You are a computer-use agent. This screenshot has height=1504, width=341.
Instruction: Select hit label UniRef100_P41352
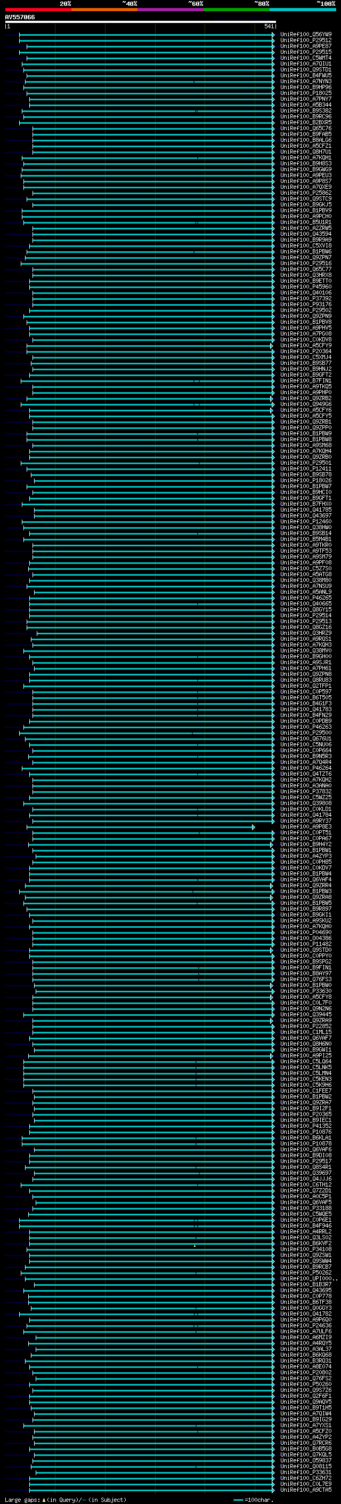tap(306, 1126)
